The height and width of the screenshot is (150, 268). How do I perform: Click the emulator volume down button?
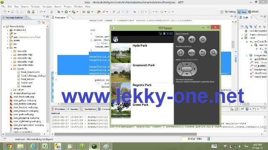[x=180, y=40]
